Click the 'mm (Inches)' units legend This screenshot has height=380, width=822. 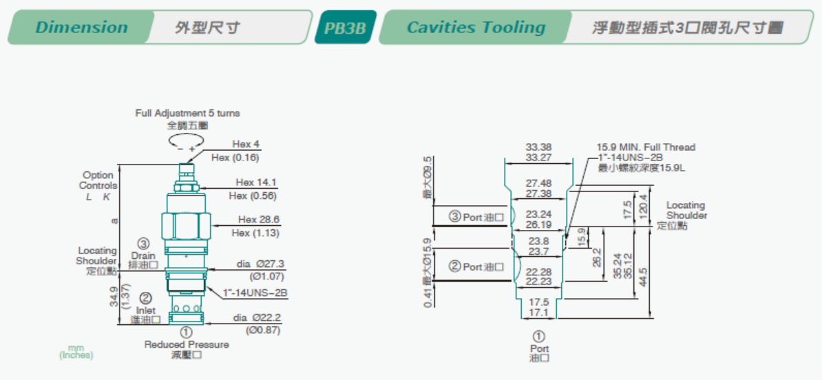[x=76, y=351]
